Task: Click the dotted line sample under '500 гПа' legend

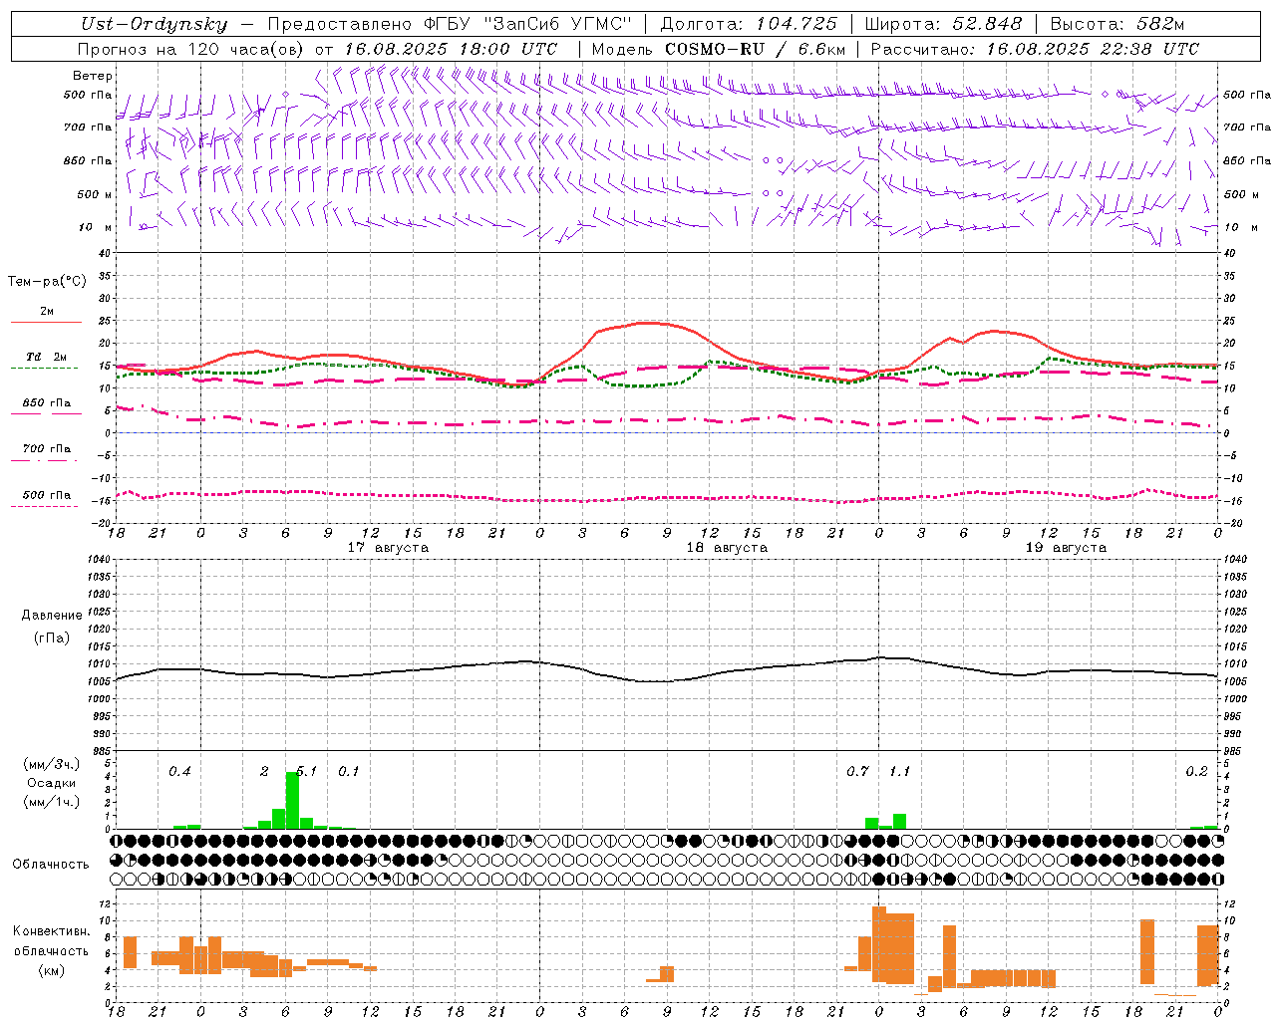Action: coord(45,506)
